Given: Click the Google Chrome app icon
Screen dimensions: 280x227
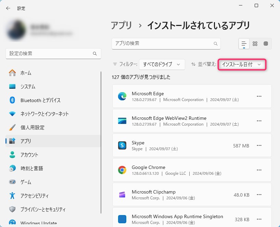Looking at the screenshot, I should (122, 170).
